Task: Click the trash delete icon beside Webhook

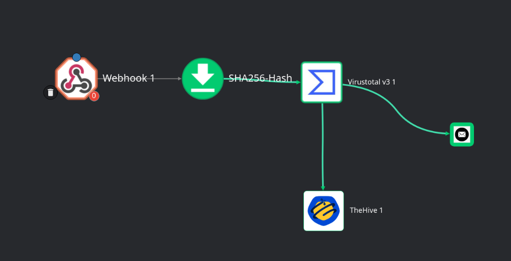Action: tap(50, 92)
